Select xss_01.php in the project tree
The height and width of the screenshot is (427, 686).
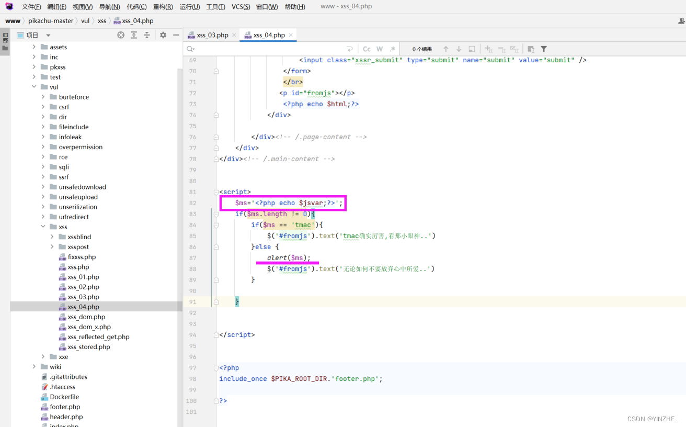pyautogui.click(x=83, y=277)
